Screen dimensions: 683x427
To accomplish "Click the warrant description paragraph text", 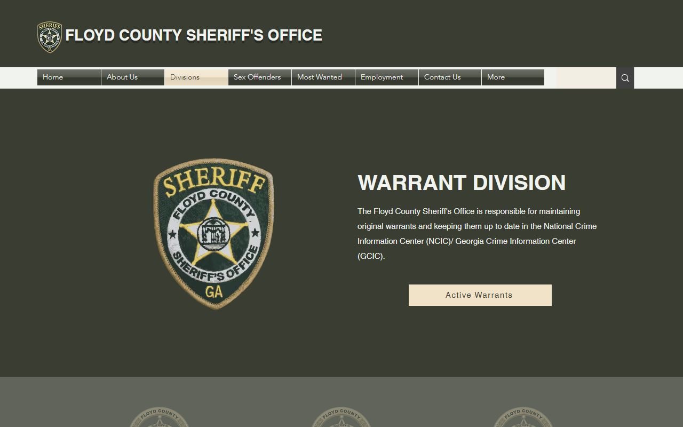I will point(478,234).
